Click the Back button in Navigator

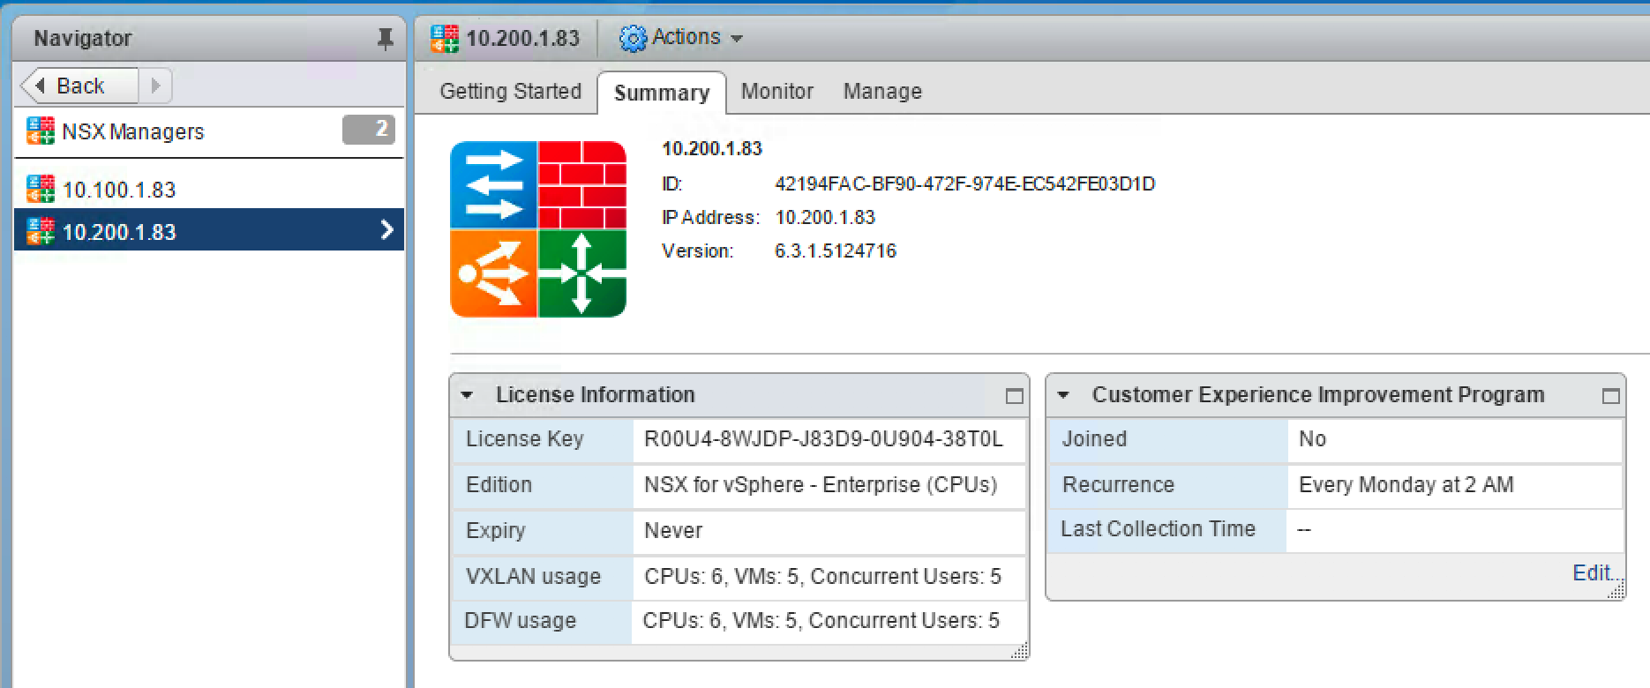point(79,86)
